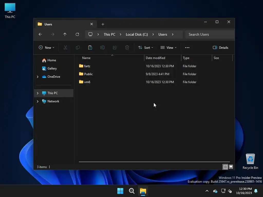263x197 pixels.
Task: Click Users in breadcrumb path
Action: [163, 34]
